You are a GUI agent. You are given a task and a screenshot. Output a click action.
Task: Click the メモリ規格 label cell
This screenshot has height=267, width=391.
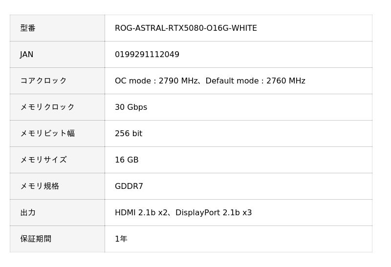pyautogui.click(x=40, y=186)
